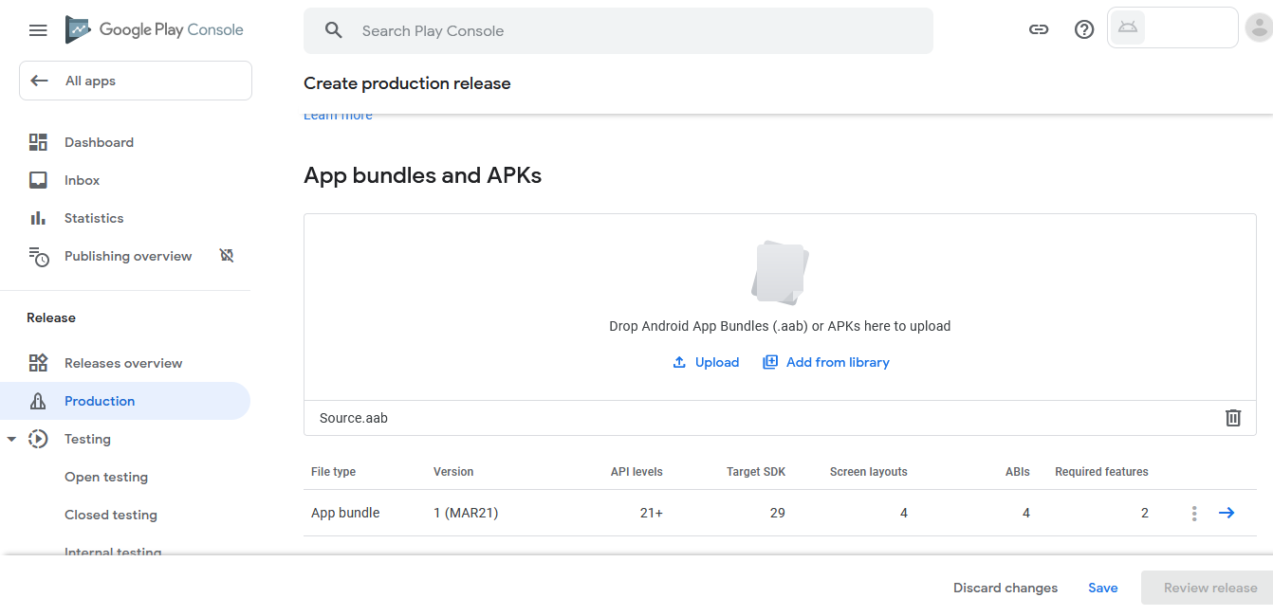Click Discard changes

tap(1005, 588)
